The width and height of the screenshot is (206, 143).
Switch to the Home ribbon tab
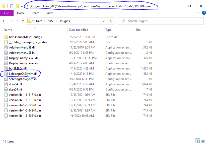point(21,13)
